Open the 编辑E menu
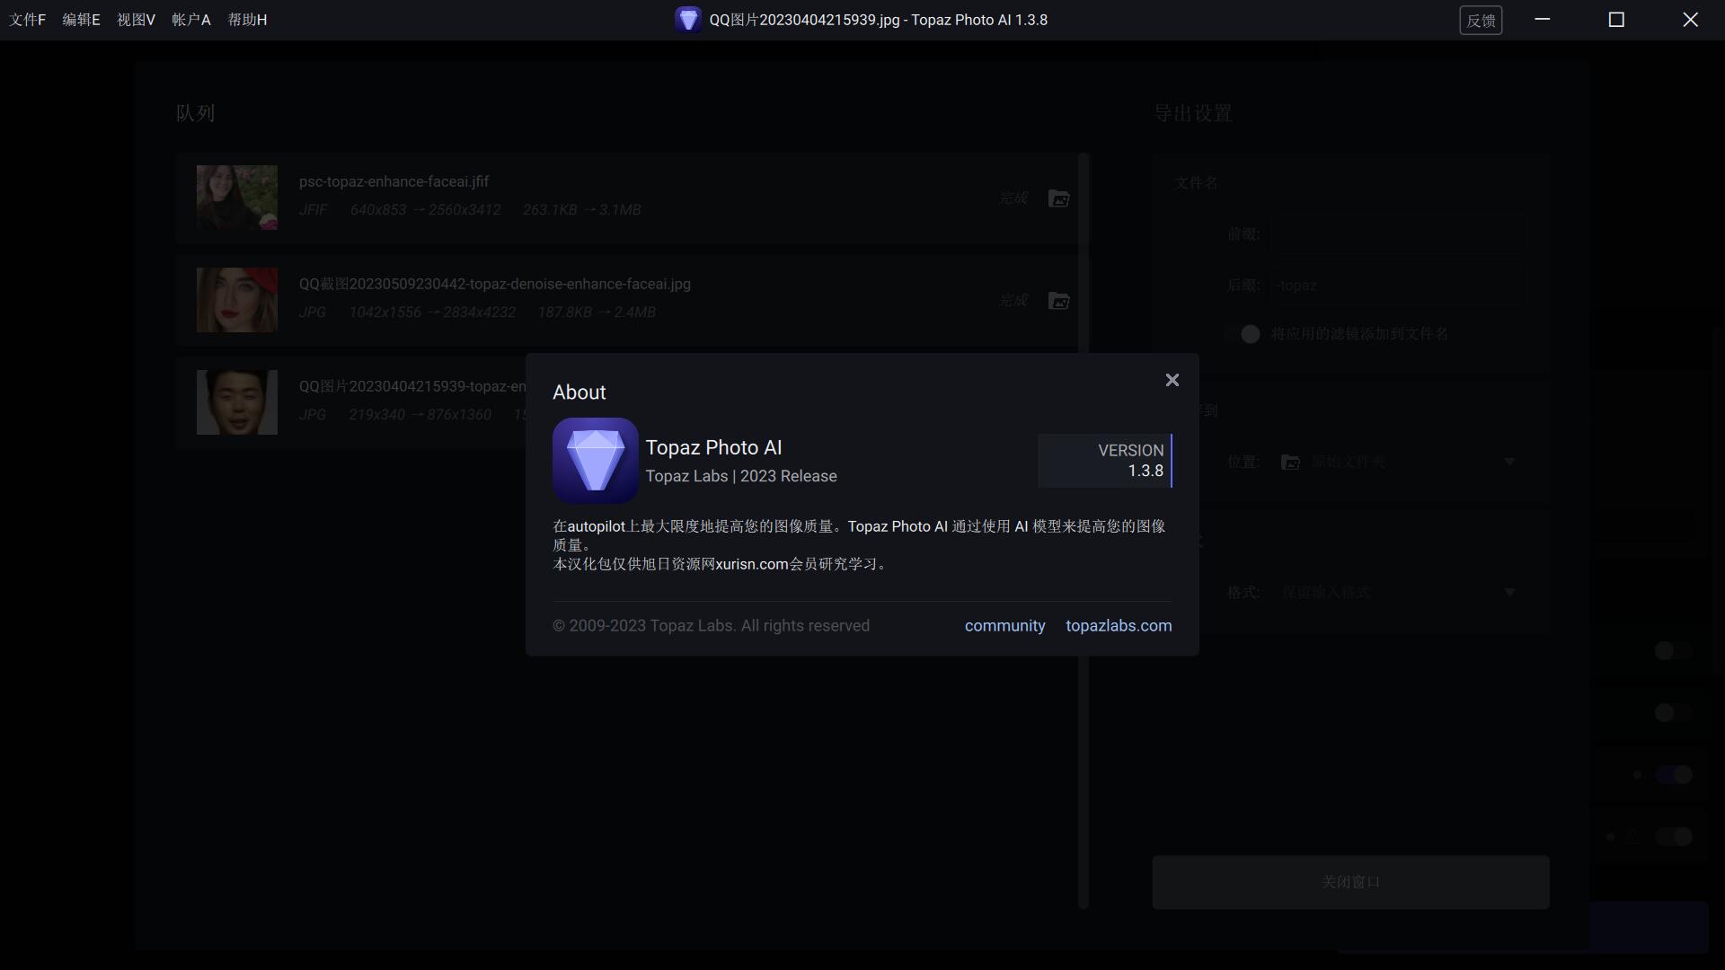Viewport: 1725px width, 970px height. [x=82, y=20]
